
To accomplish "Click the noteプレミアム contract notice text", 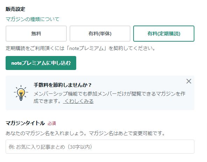I will (x=80, y=48).
